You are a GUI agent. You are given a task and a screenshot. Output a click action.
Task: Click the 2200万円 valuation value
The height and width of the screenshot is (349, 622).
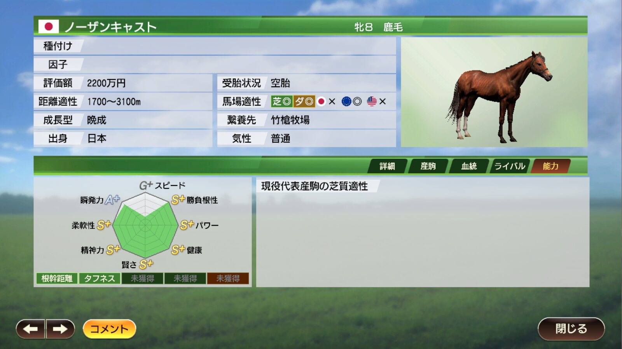tap(106, 83)
